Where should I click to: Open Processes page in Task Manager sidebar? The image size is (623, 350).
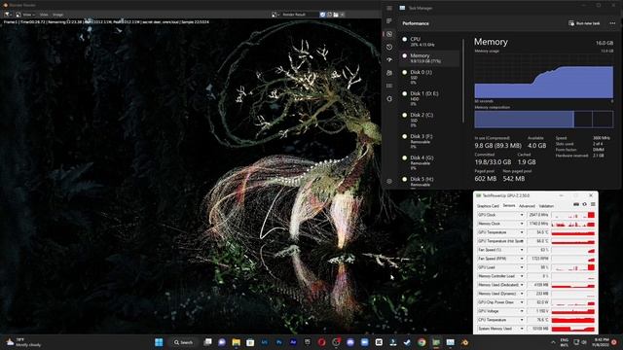tap(389, 21)
